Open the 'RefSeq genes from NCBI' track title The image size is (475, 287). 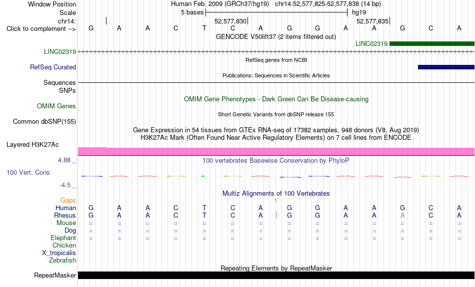(276, 60)
